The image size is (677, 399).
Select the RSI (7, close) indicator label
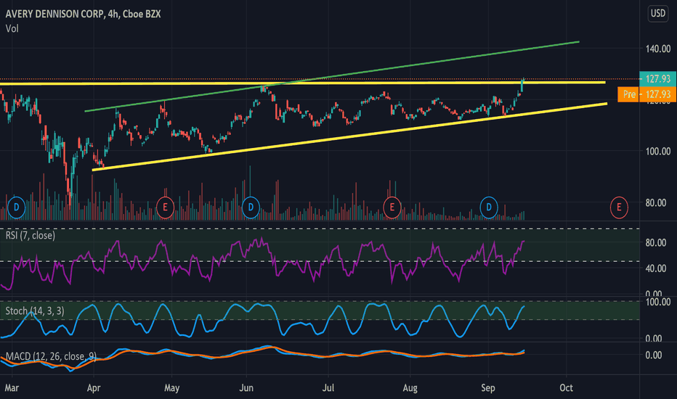click(31, 236)
